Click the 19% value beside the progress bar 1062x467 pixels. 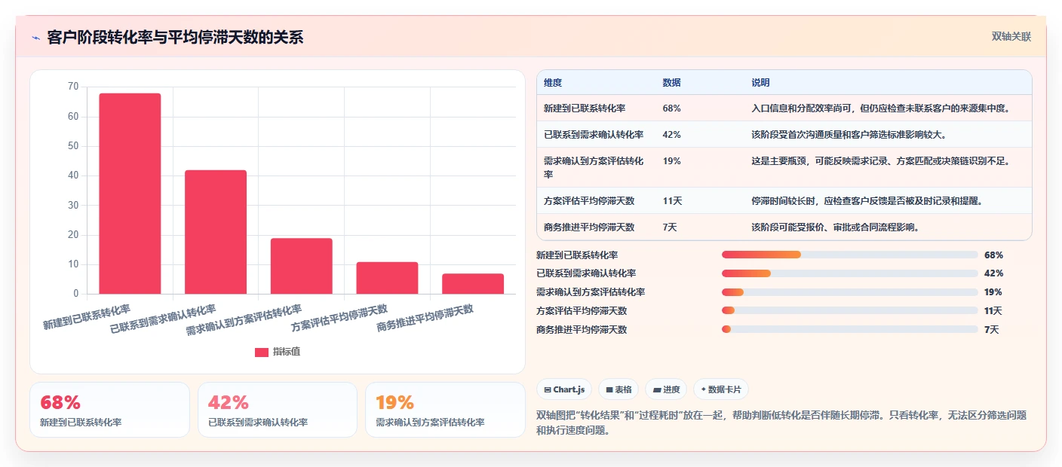pos(993,292)
